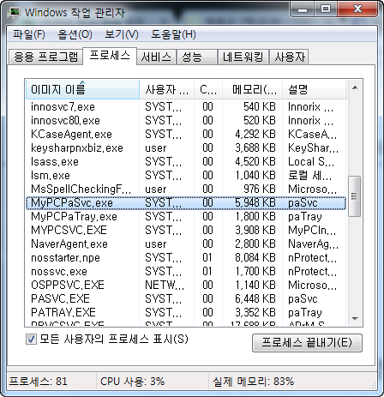Open the 옵션(O) menu
Image resolution: width=384 pixels, height=397 pixels.
[x=75, y=34]
